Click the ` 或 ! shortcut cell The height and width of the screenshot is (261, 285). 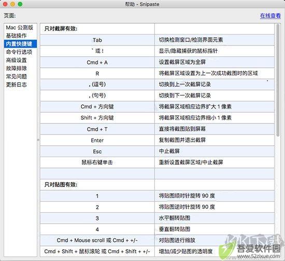[x=97, y=51]
